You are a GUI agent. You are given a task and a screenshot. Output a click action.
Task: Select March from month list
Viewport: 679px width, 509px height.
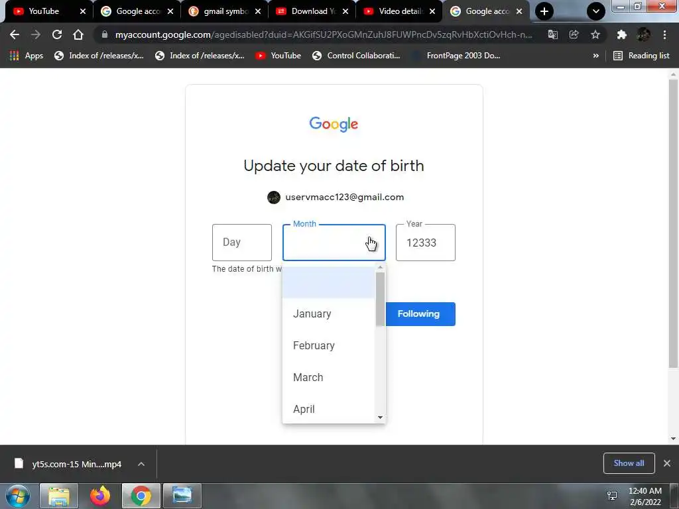tap(329, 377)
